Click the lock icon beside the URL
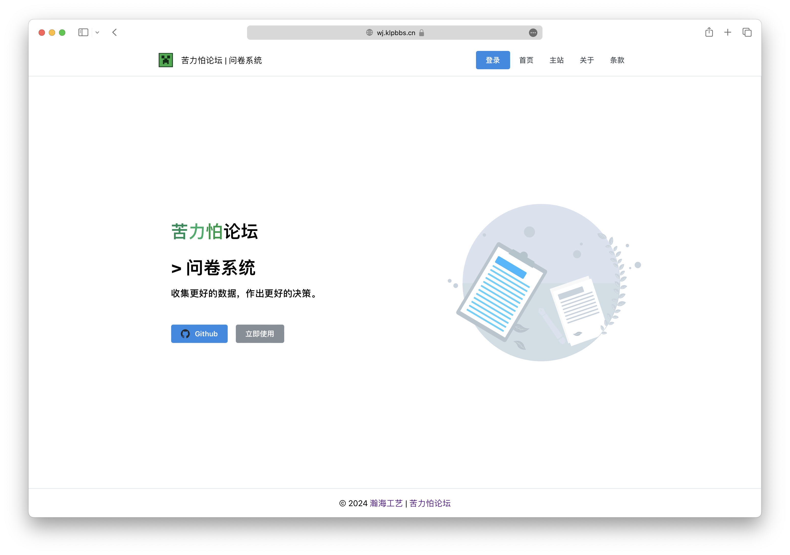The height and width of the screenshot is (555, 790). [x=421, y=33]
